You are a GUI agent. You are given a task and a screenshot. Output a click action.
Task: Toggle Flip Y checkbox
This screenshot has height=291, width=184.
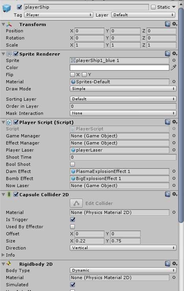[x=84, y=75]
